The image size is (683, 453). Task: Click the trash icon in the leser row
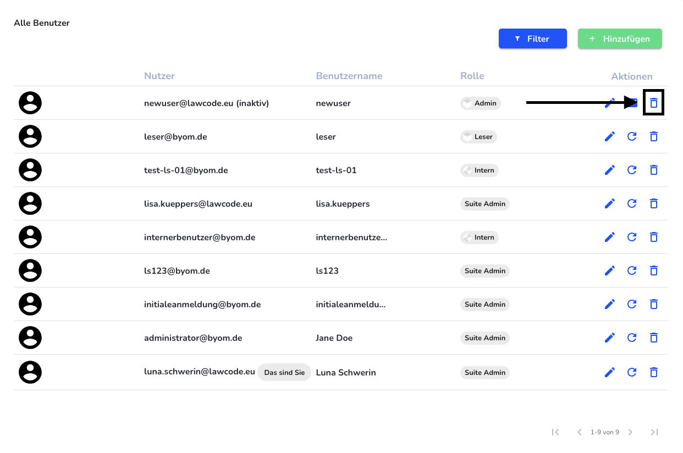(x=654, y=136)
